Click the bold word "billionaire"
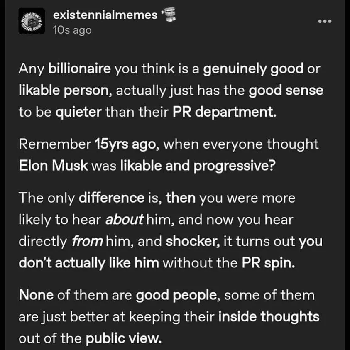 (80, 69)
